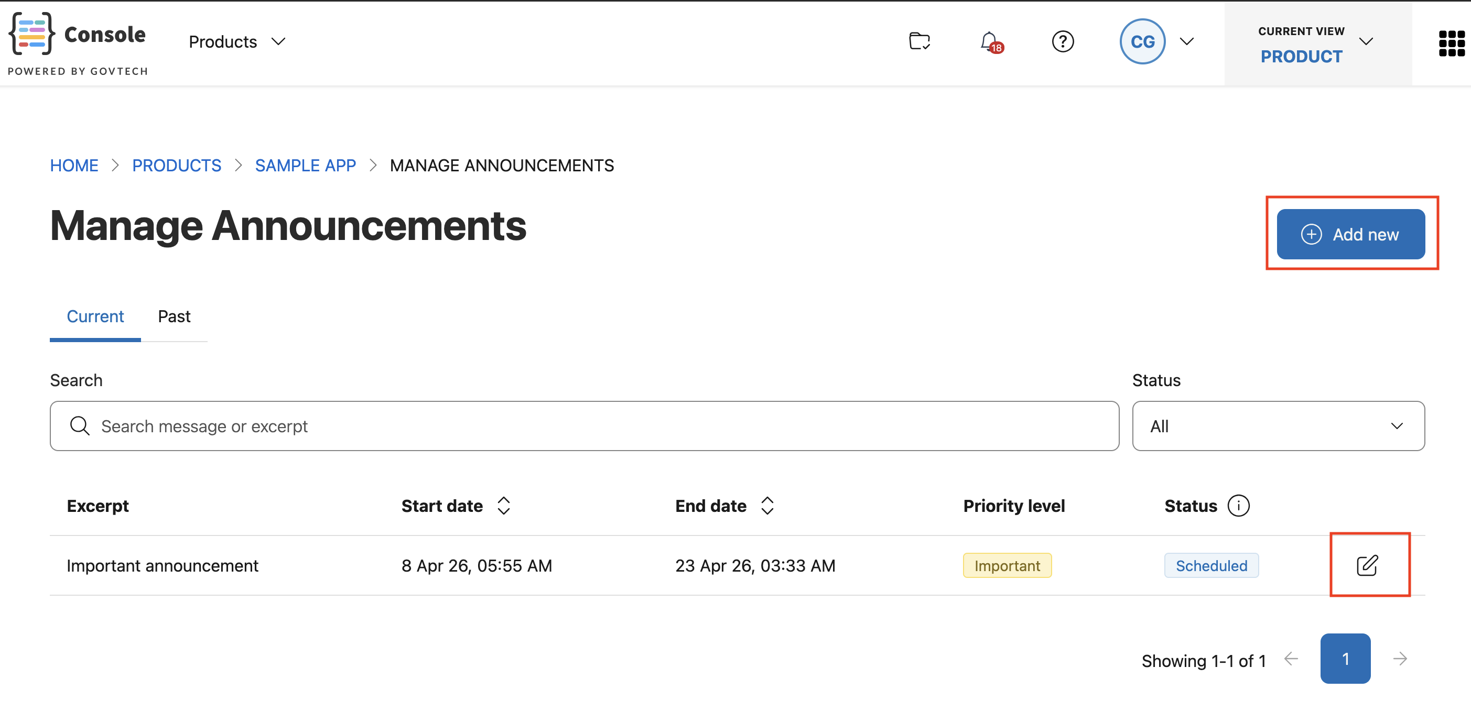Image resolution: width=1471 pixels, height=722 pixels.
Task: Click the Important priority badge
Action: point(1007,566)
